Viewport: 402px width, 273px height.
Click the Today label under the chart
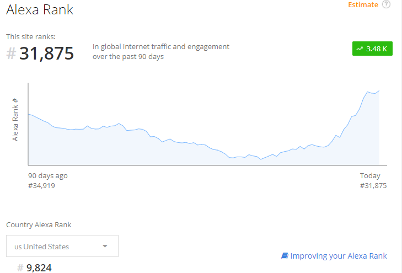click(x=370, y=176)
